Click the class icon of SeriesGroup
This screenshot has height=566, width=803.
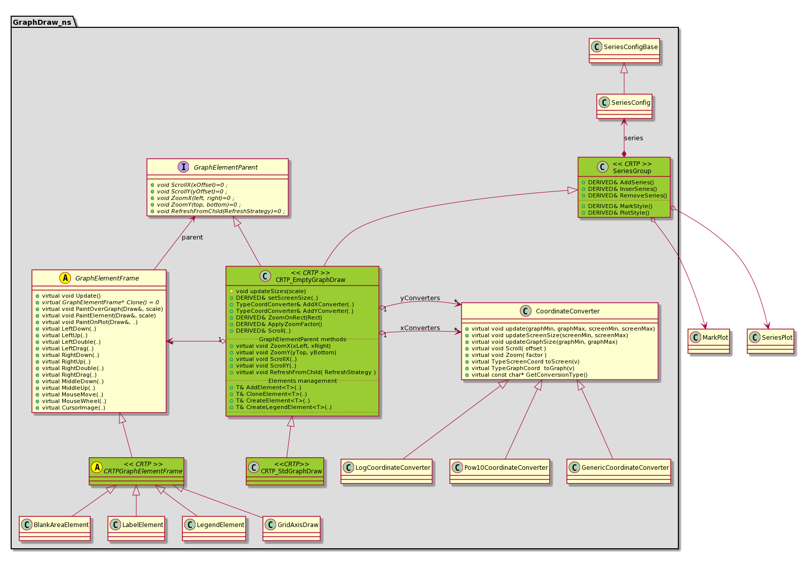pyautogui.click(x=602, y=167)
